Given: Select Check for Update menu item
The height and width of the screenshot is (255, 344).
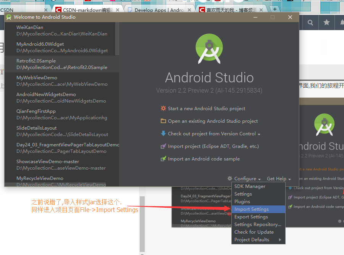Looking at the screenshot, I should (x=258, y=232).
